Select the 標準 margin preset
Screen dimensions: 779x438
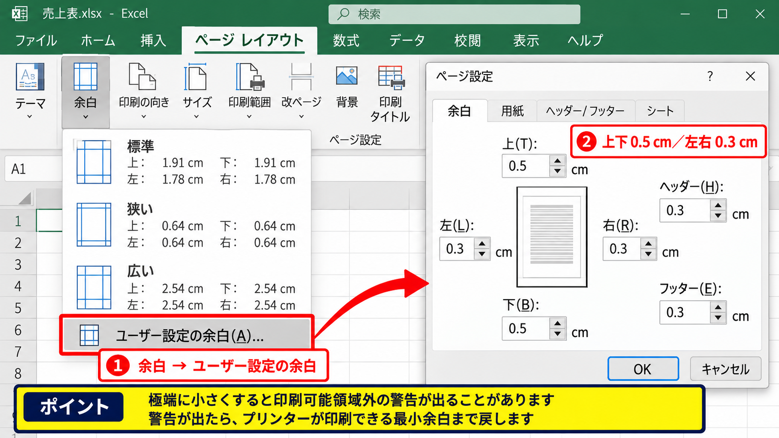tap(187, 162)
